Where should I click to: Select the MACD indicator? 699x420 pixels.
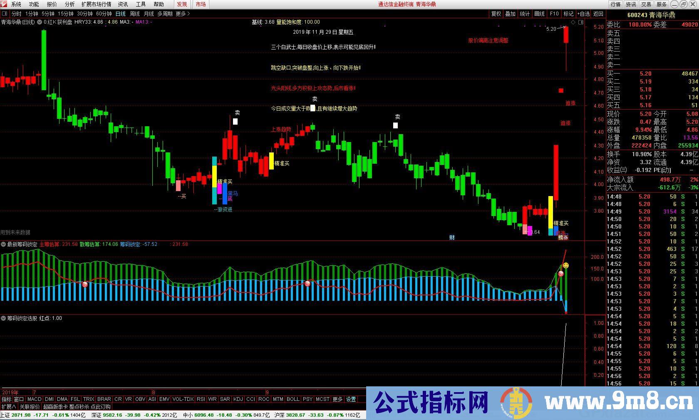click(x=35, y=399)
